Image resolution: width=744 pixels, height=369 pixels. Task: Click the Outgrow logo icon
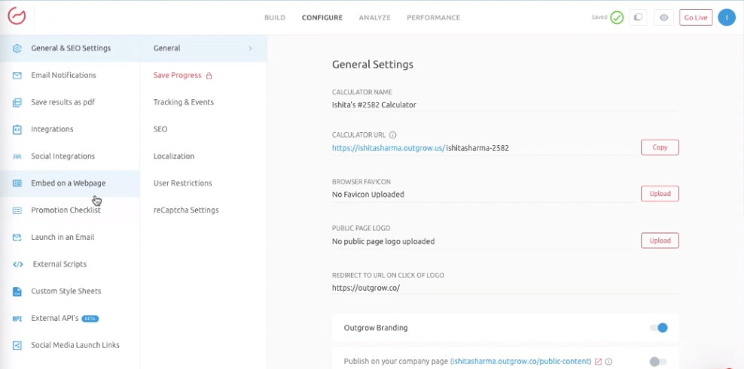(17, 17)
